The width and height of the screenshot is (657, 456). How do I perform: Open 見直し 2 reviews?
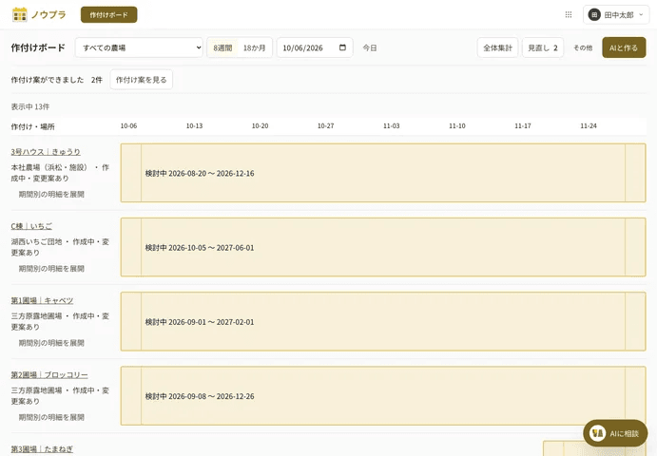pyautogui.click(x=543, y=47)
